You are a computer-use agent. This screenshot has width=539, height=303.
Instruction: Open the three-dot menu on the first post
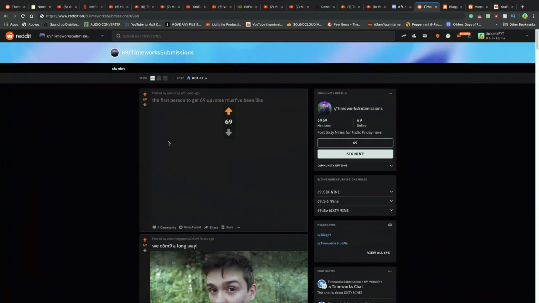(x=238, y=227)
